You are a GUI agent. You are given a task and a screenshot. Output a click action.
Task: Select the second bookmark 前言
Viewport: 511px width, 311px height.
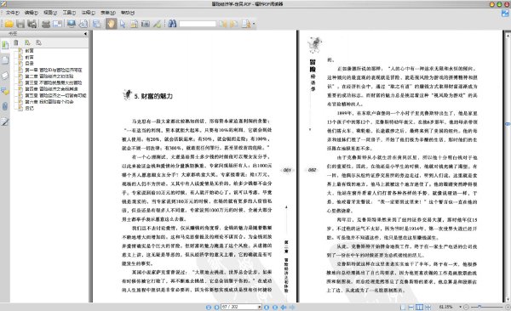(29, 57)
